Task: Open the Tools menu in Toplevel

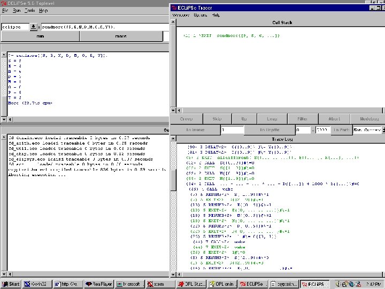Action: coord(30,10)
